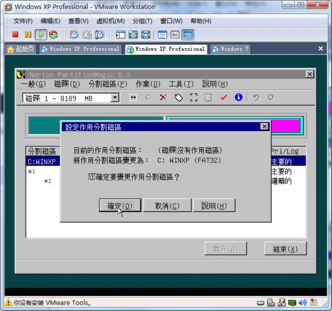
Task: Click the Show Sidebar toolbar icon
Action: (121, 35)
